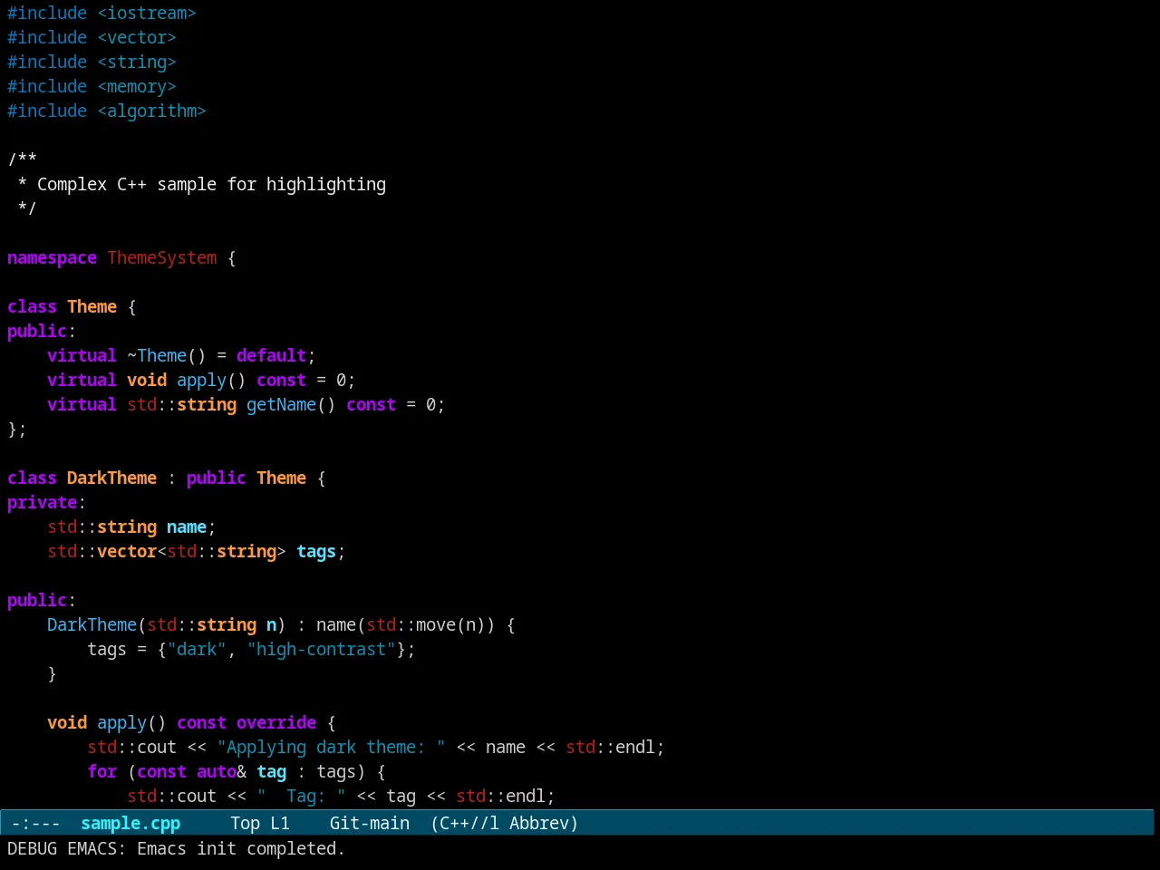The height and width of the screenshot is (870, 1160).
Task: Click the Abbrev minor mode indicator
Action: (544, 823)
